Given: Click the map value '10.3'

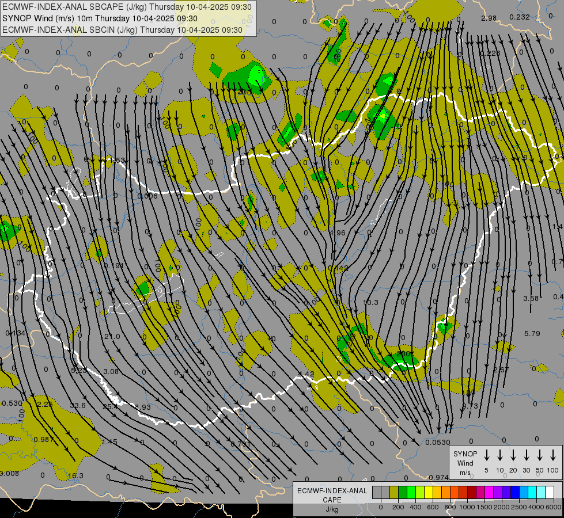Looking at the screenshot, I should point(370,302).
